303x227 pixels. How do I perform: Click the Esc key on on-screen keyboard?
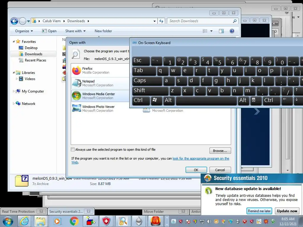[141, 61]
